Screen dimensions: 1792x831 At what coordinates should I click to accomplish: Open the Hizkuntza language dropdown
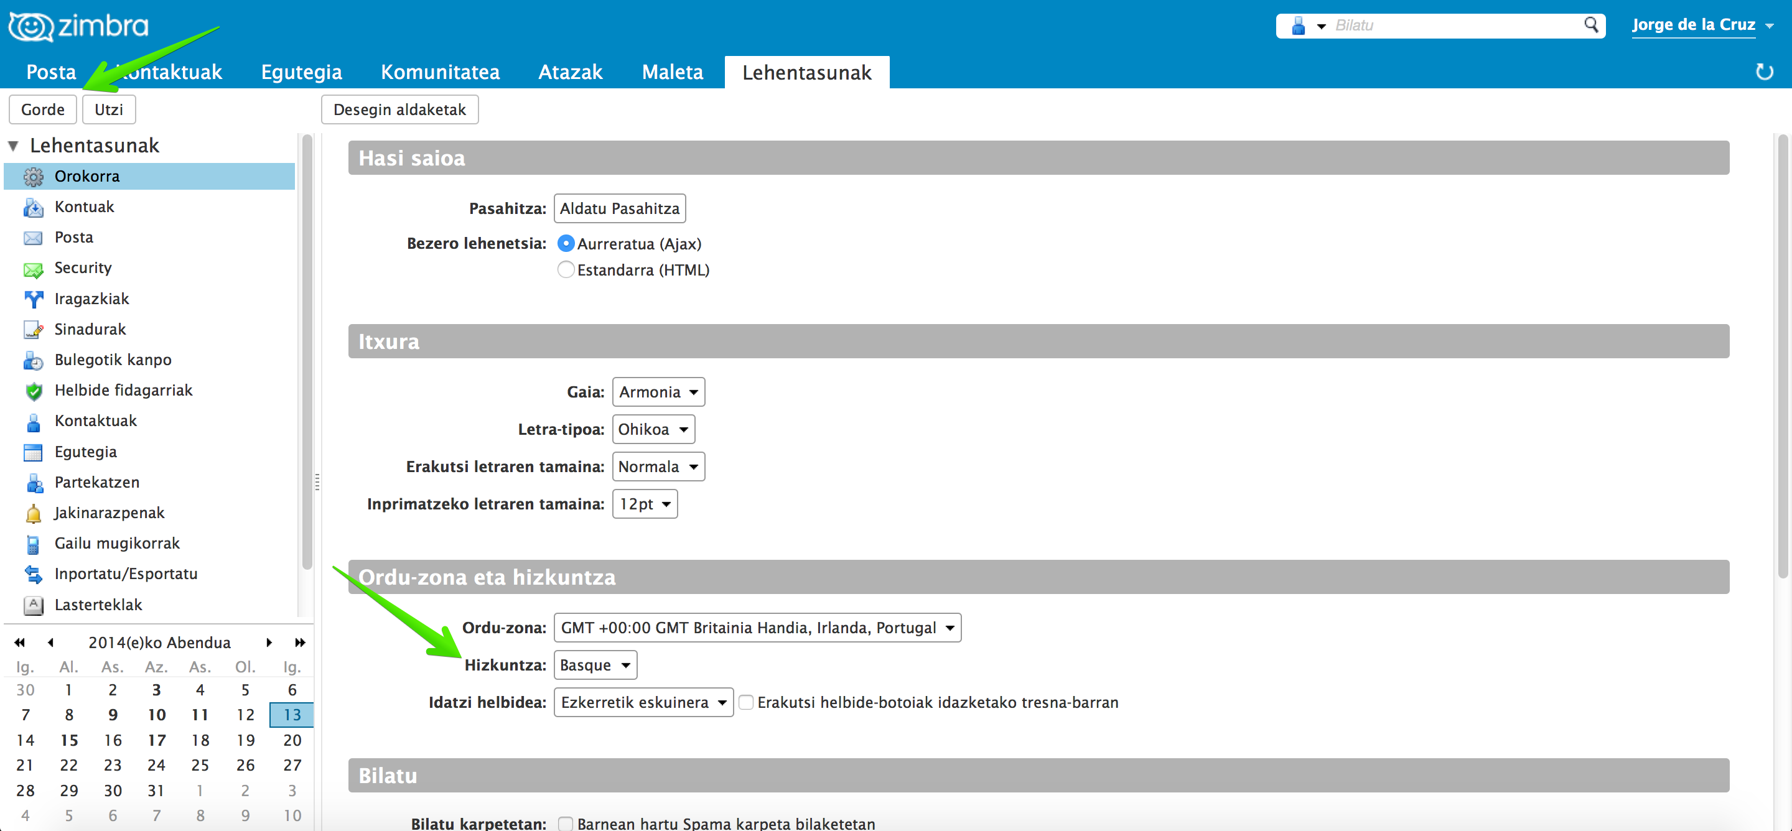pyautogui.click(x=595, y=666)
